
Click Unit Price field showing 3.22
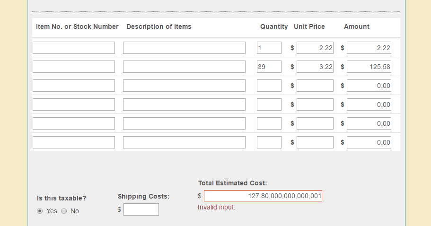tap(315, 67)
